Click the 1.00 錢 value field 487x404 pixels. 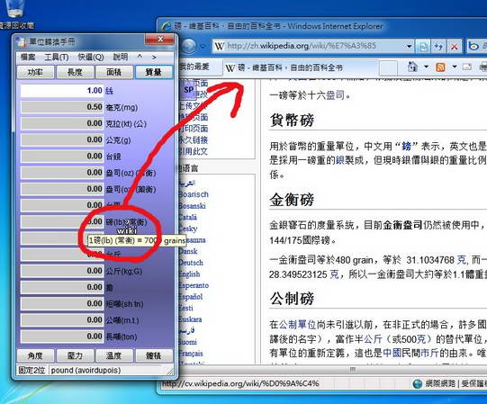(62, 91)
